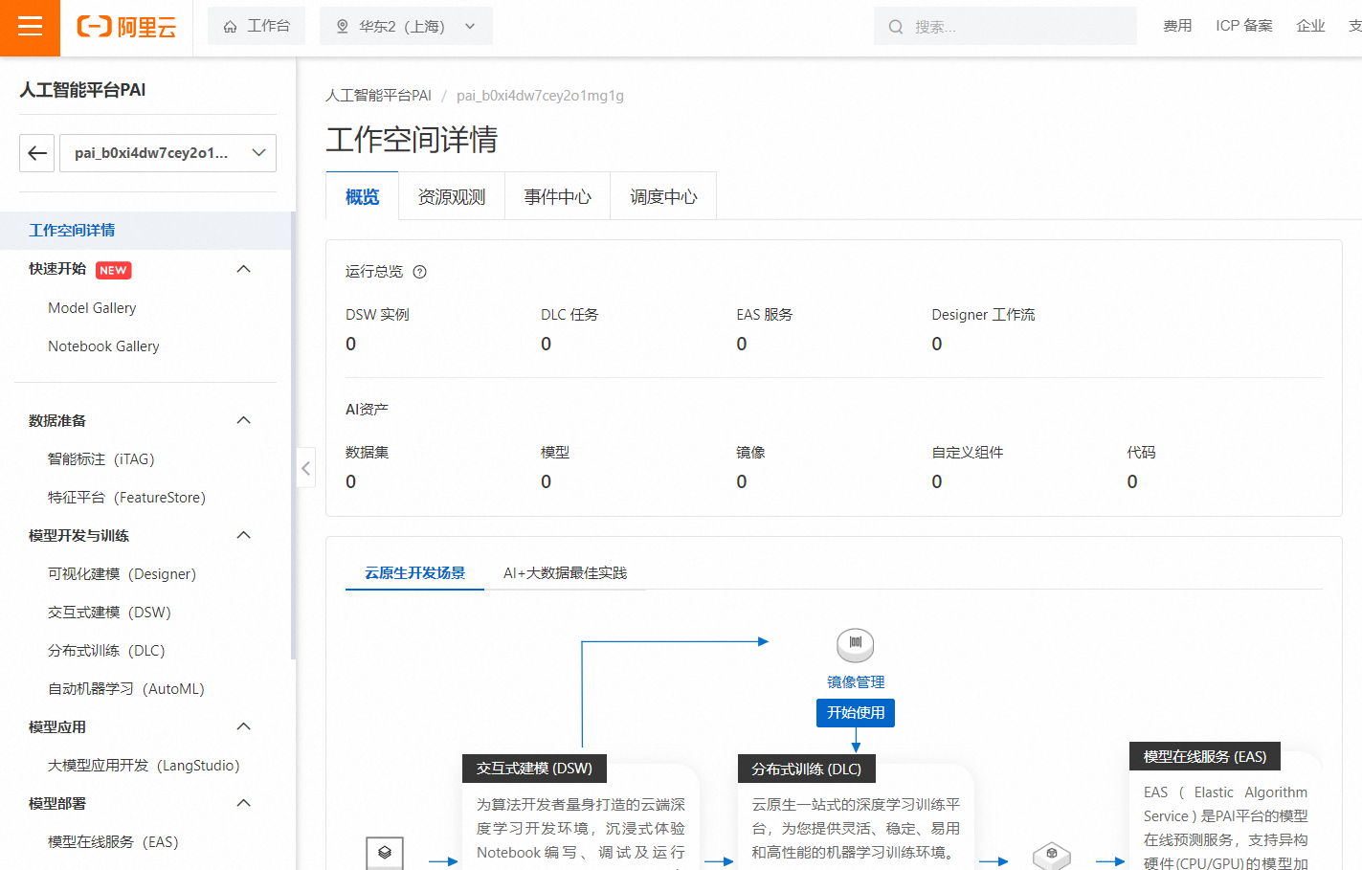Viewport: 1362px width, 870px height.
Task: Switch to the 事件中心 tab
Action: (x=557, y=197)
